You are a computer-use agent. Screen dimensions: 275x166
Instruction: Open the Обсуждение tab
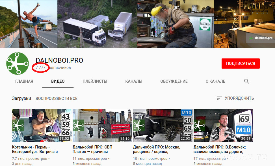(x=174, y=81)
